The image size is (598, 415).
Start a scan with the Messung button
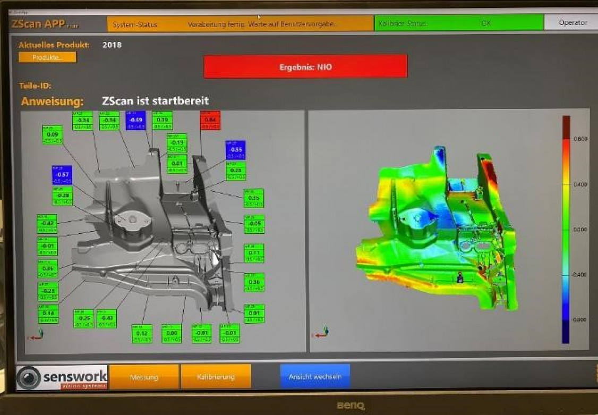click(144, 377)
